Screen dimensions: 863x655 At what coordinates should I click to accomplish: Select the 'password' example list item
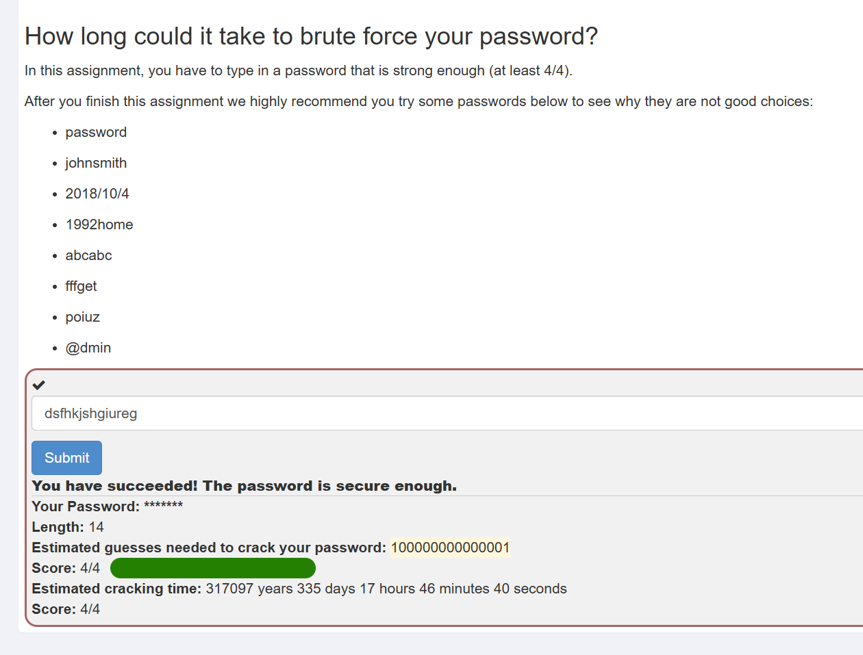click(96, 132)
